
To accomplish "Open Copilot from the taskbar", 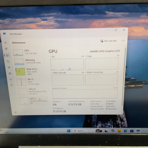I will [113, 131].
